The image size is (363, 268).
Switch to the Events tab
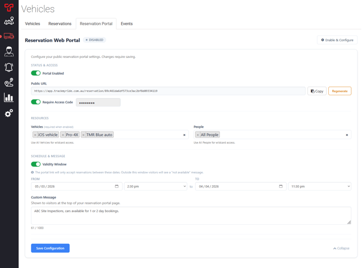127,24
